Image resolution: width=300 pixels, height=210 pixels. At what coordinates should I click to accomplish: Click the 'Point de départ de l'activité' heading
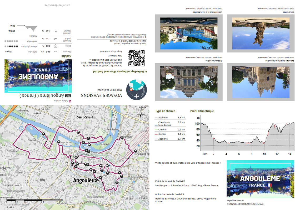(170, 181)
